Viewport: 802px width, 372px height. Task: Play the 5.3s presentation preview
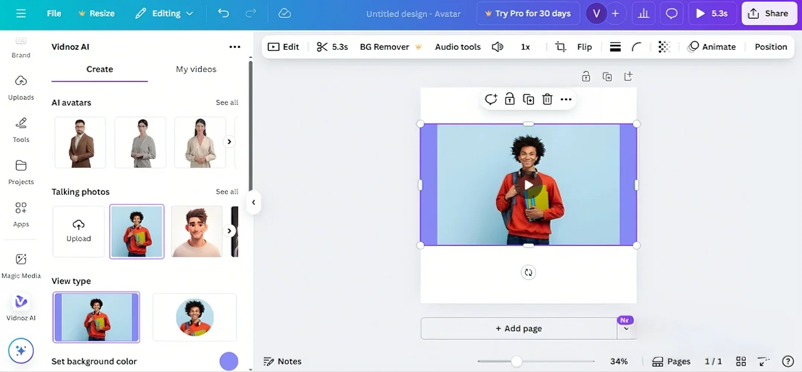pyautogui.click(x=712, y=13)
